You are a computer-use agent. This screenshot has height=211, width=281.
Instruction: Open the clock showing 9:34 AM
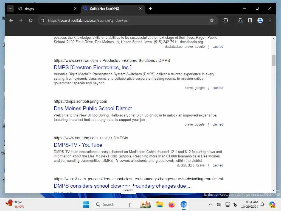tap(249, 204)
